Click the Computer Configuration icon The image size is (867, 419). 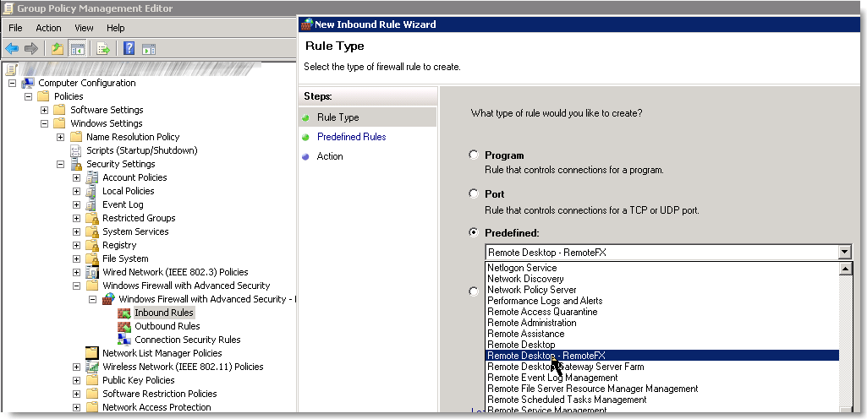click(28, 83)
